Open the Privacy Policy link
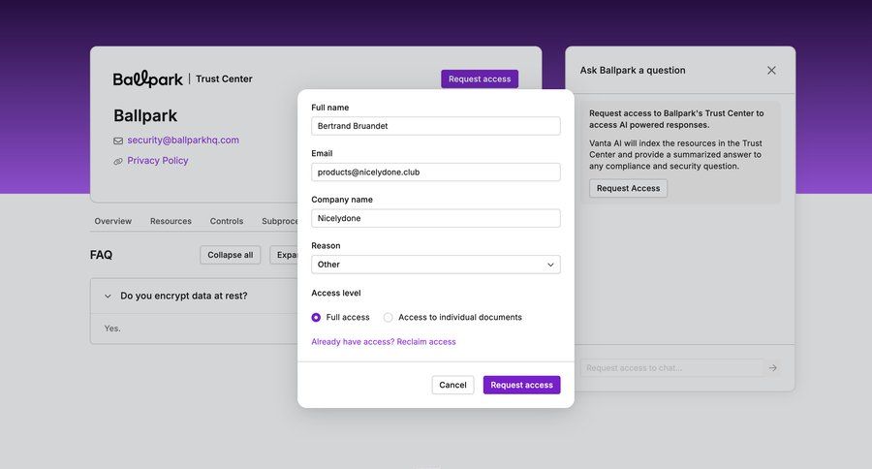 click(157, 160)
